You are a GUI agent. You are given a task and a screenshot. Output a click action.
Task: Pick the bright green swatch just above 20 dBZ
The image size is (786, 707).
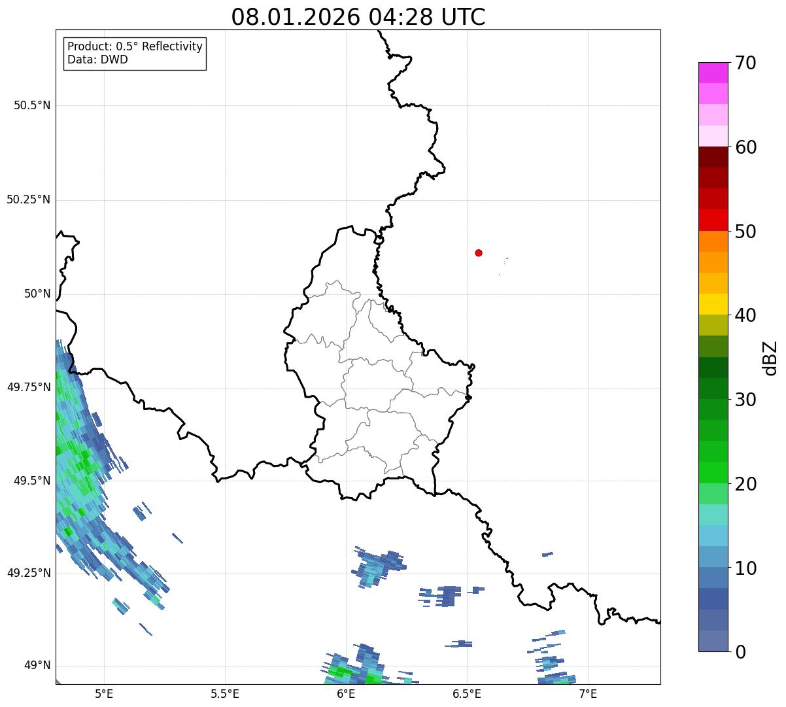tap(713, 473)
